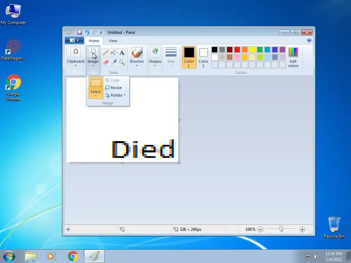Click the Died text on canvas
The image size is (351, 263).
pos(143,149)
